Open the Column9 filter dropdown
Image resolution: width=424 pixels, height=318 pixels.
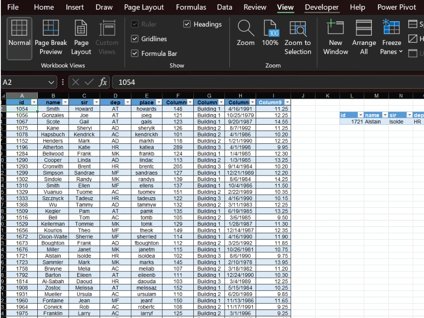287,102
